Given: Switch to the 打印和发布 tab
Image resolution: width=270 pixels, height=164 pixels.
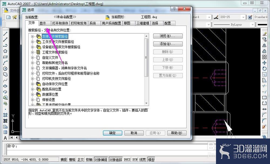Looking at the screenshot, I should (x=79, y=23).
